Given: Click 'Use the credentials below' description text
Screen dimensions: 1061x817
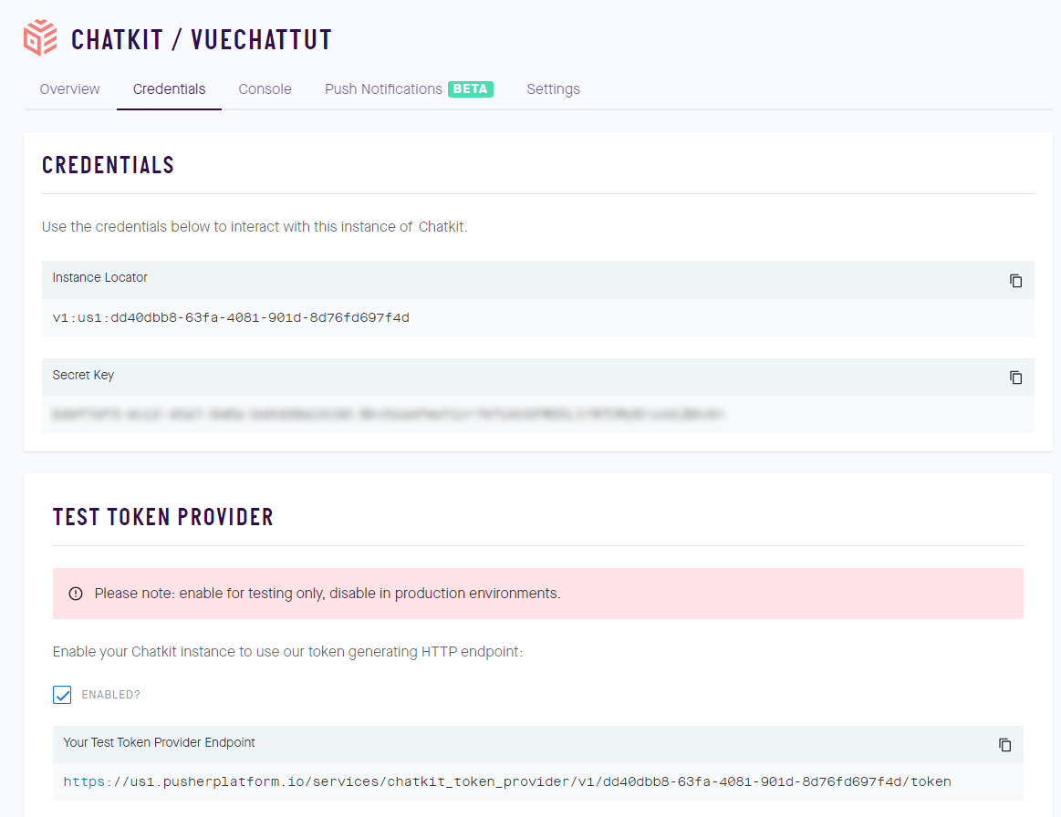Looking at the screenshot, I should click(x=255, y=226).
